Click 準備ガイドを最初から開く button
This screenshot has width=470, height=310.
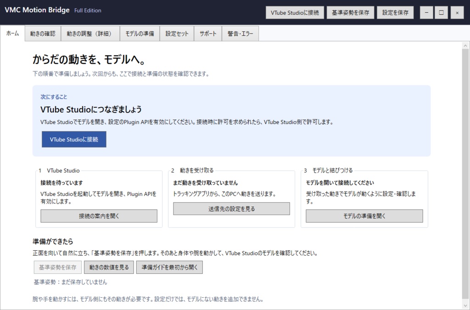(169, 267)
